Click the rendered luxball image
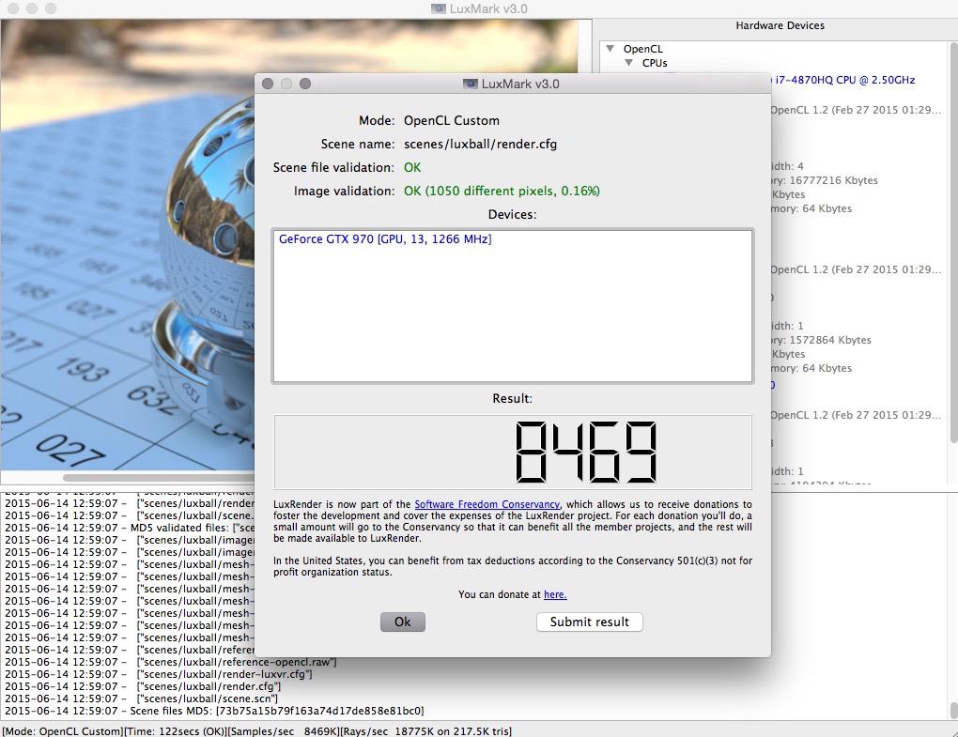This screenshot has height=737, width=958. pos(127,244)
